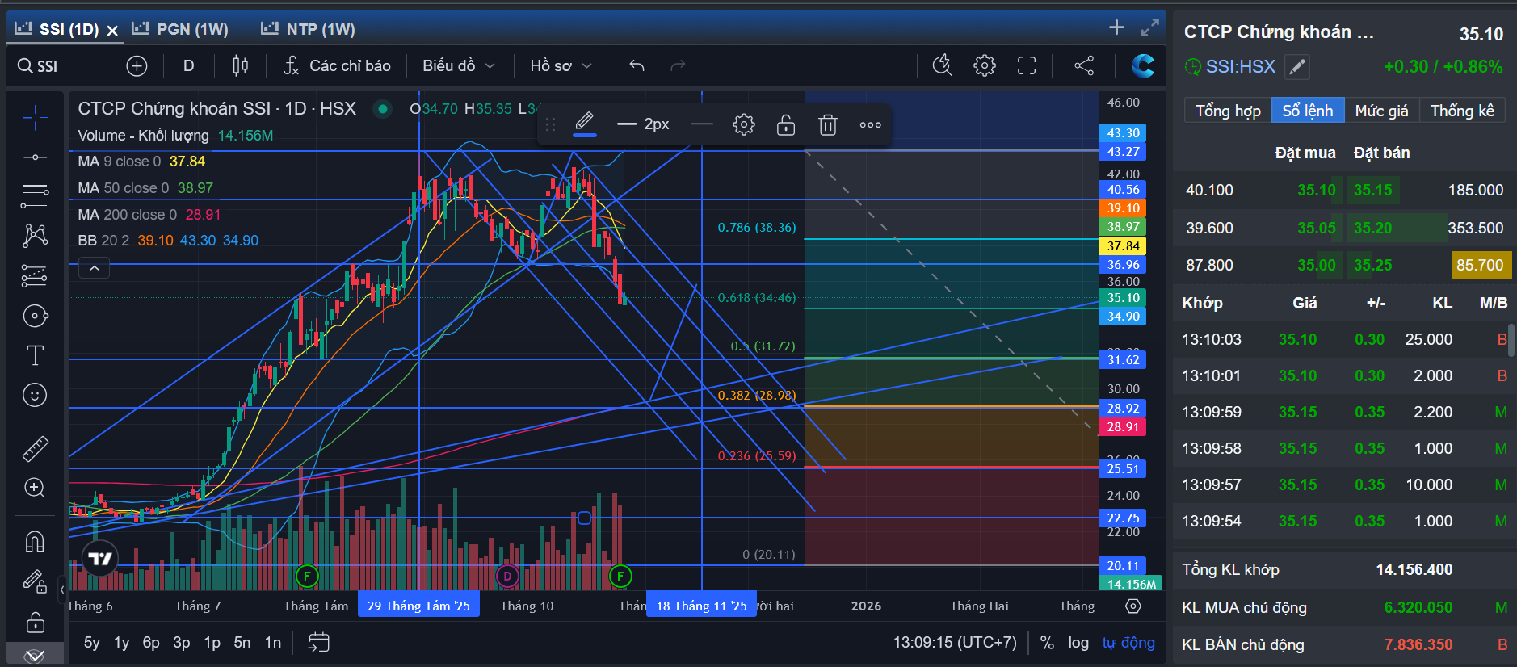This screenshot has height=667, width=1517.
Task: Toggle log price scale
Action: click(x=1078, y=643)
